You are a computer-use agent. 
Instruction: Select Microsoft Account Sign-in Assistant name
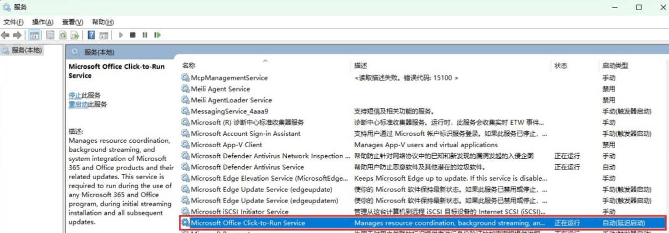click(x=246, y=134)
